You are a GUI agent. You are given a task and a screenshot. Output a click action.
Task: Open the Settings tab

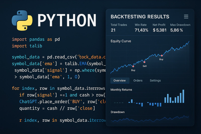pyautogui.click(x=155, y=80)
